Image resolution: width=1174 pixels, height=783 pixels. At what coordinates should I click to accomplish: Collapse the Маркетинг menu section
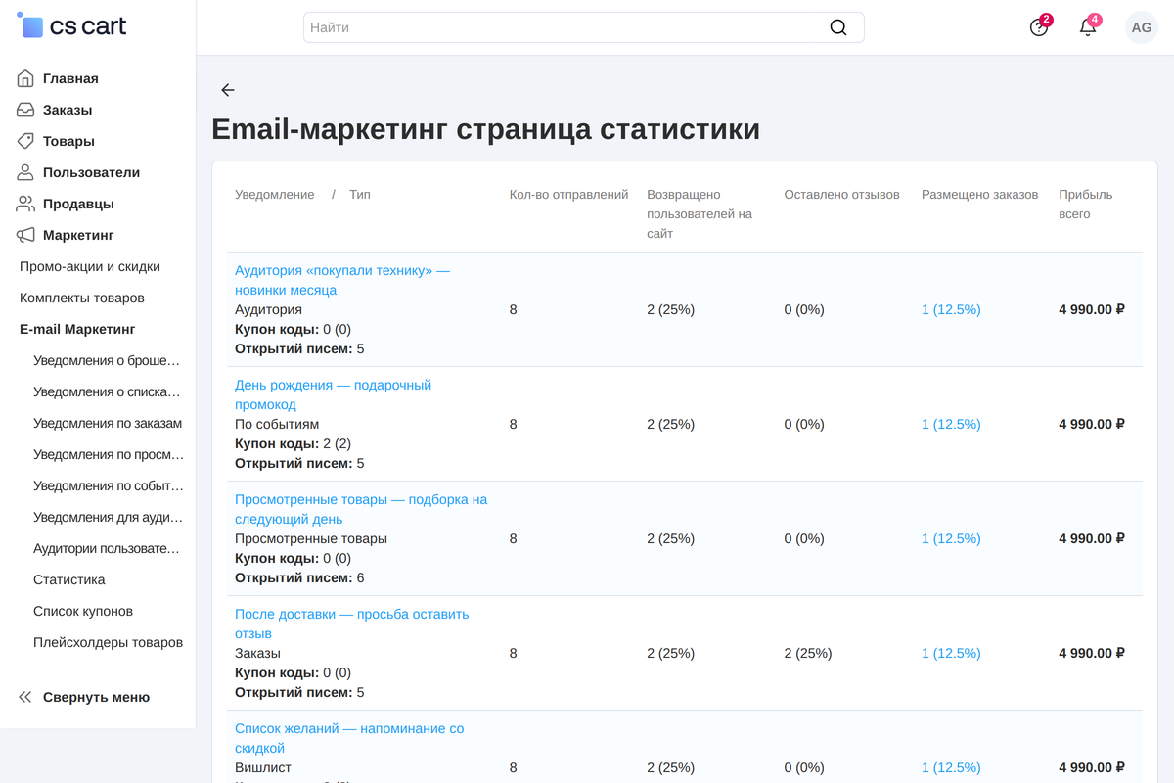pos(78,235)
